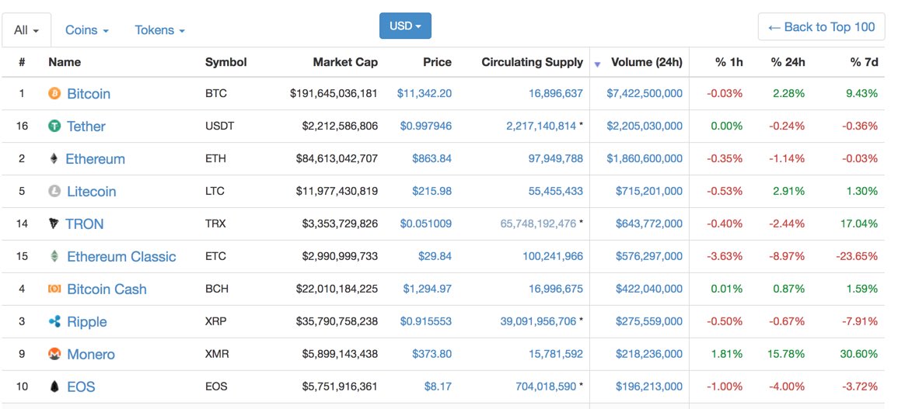Click Bitcoin price $11,342.20

(425, 93)
